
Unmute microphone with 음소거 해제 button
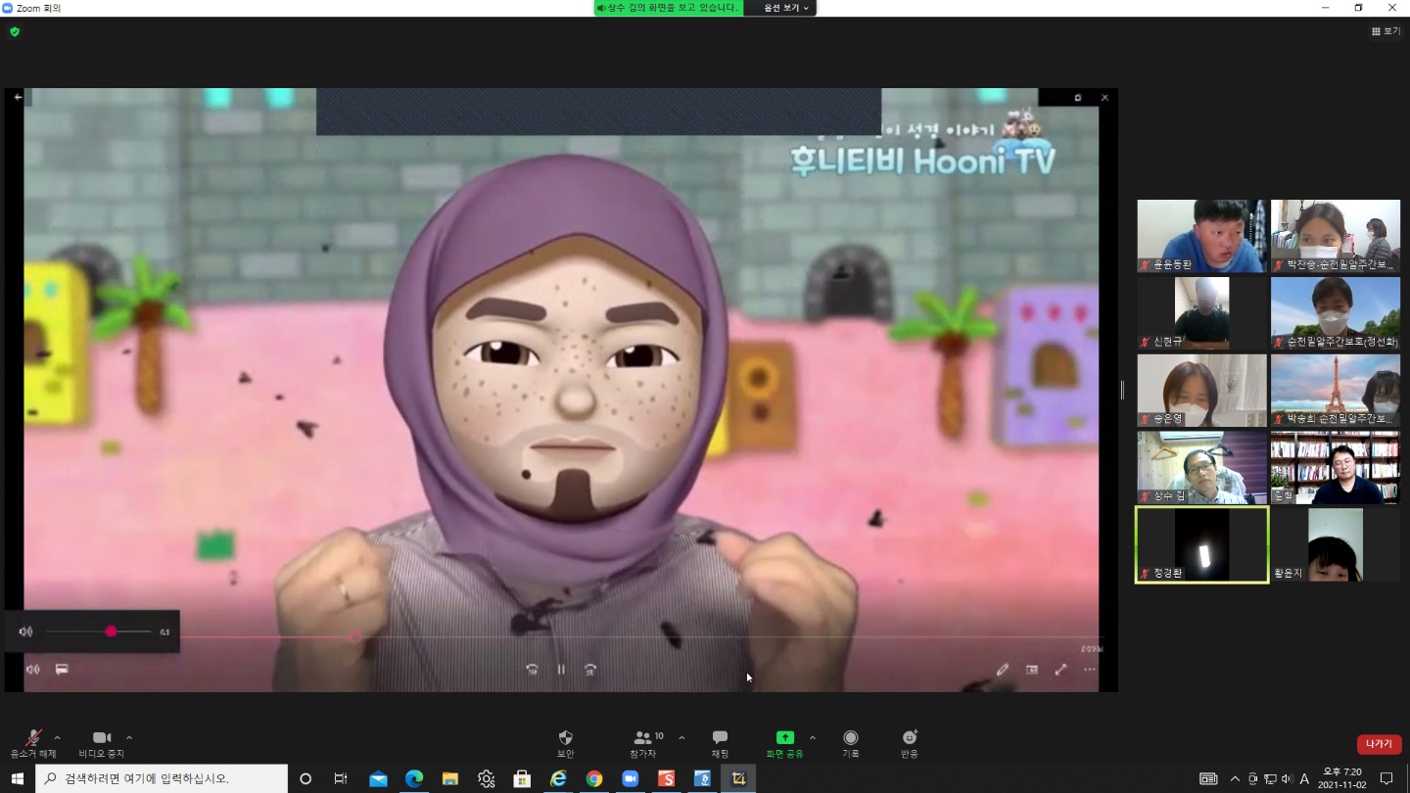pyautogui.click(x=33, y=744)
